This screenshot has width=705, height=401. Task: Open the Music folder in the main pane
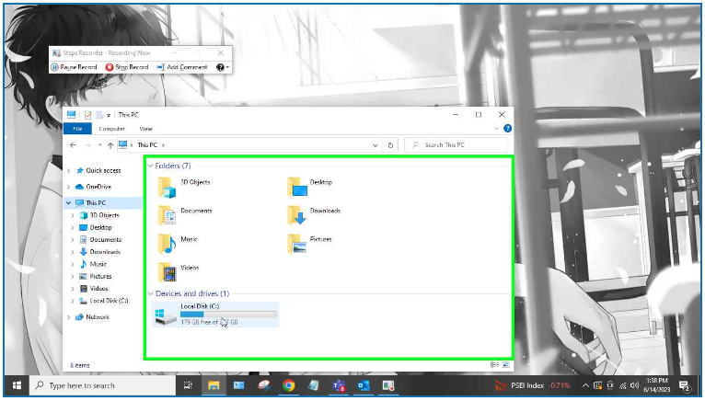coord(178,244)
